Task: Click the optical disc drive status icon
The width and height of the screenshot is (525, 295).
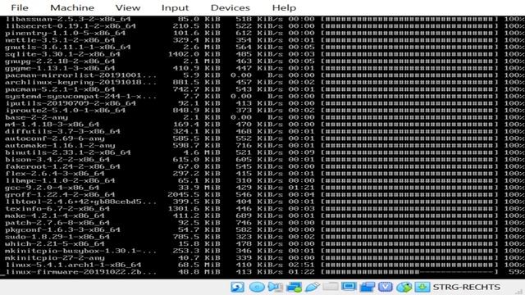Action: click(257, 287)
